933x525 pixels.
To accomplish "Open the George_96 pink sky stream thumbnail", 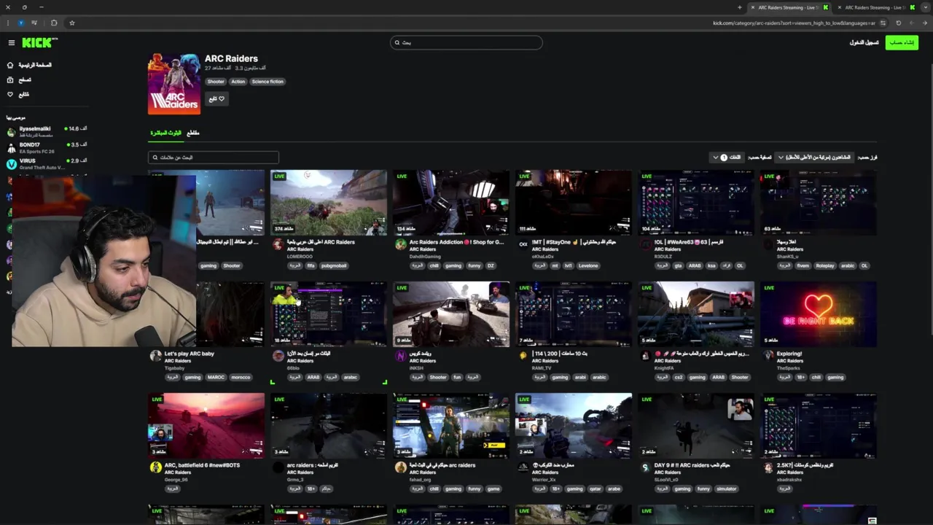I will [x=206, y=426].
